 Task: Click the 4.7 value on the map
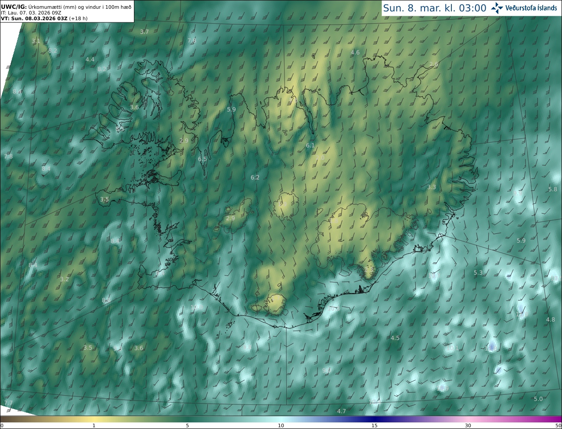pos(342,411)
